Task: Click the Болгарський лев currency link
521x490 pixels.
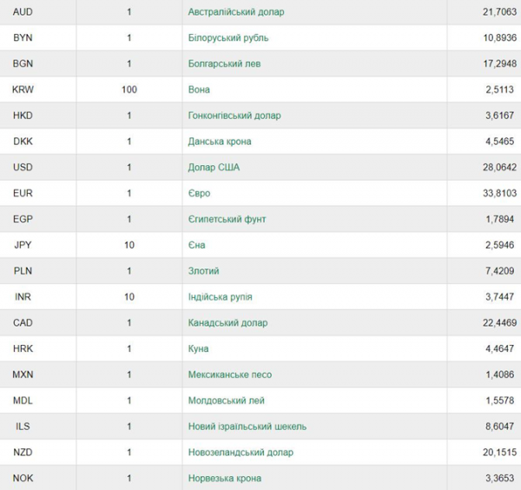Action: [224, 63]
